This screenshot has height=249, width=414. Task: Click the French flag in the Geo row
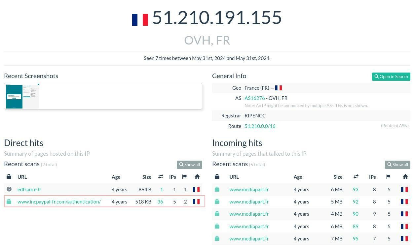coord(279,88)
